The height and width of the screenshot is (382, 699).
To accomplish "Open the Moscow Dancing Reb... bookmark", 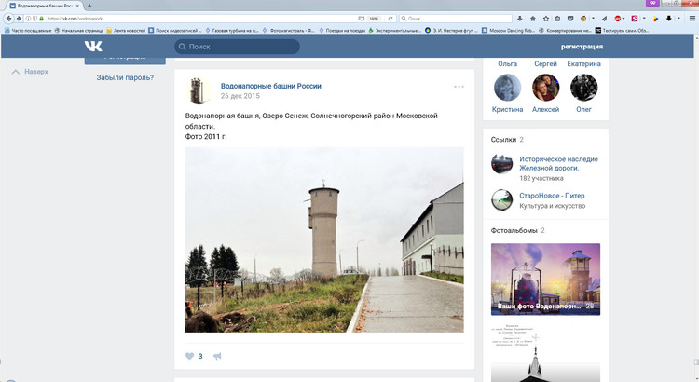I will click(508, 31).
